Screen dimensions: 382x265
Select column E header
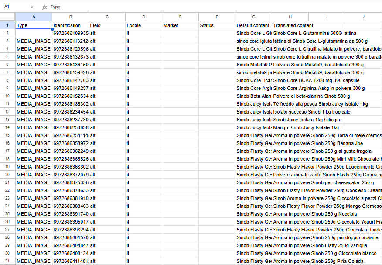[180, 17]
